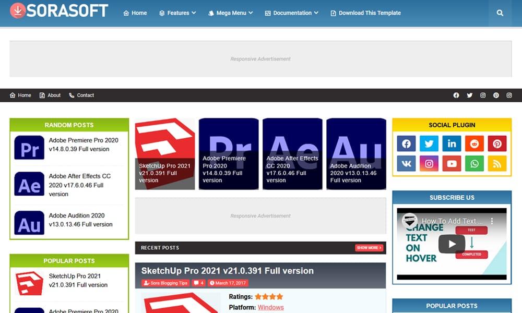Click the Reddit share icon
Image resolution: width=522 pixels, height=313 pixels.
tap(474, 143)
